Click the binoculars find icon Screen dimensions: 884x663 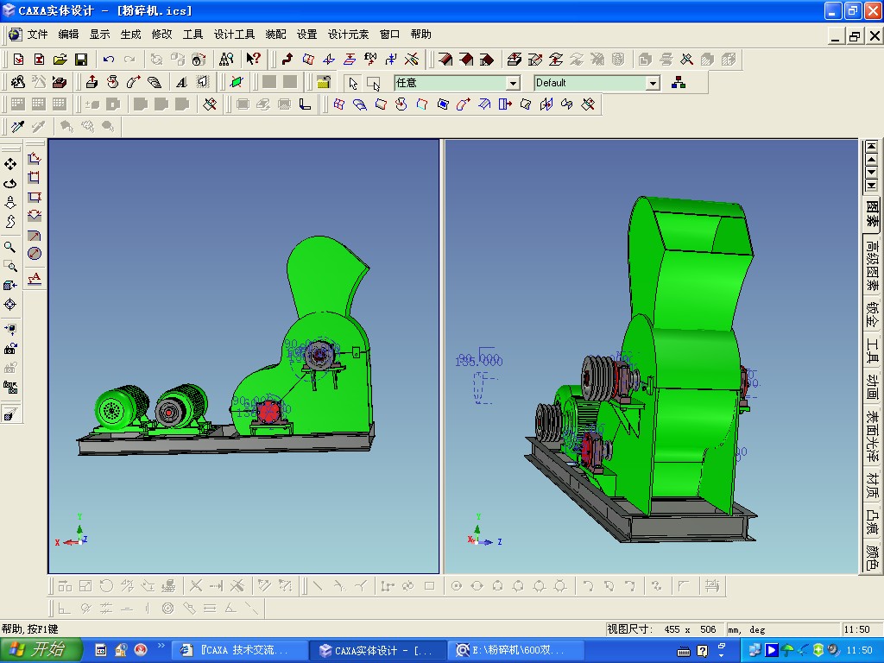point(227,60)
